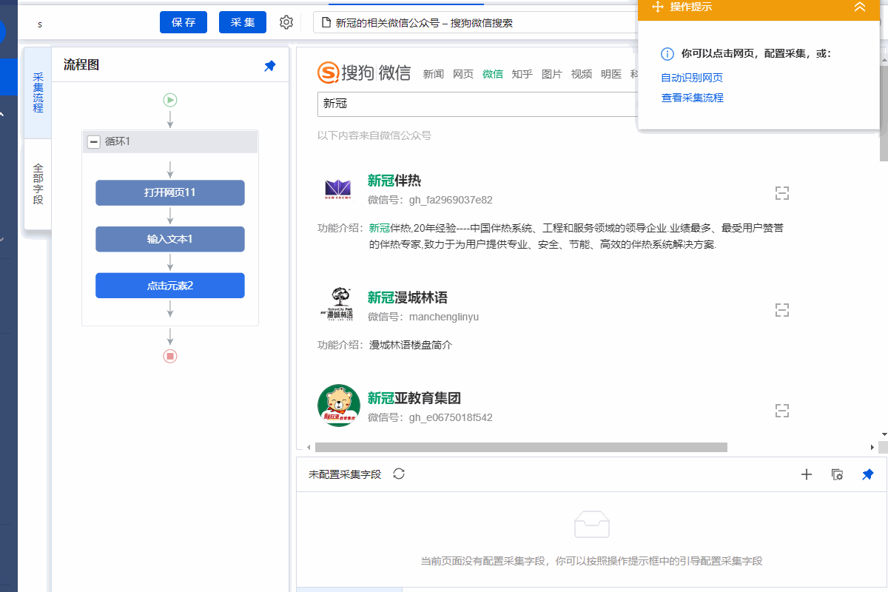Image resolution: width=888 pixels, height=592 pixels.
Task: Open the 图片 tab on Sogou
Action: 552,74
